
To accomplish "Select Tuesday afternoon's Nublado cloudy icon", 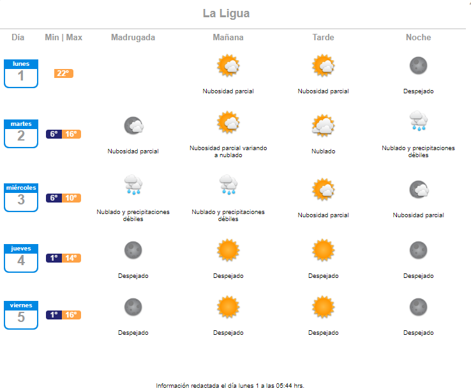I will 323,126.
